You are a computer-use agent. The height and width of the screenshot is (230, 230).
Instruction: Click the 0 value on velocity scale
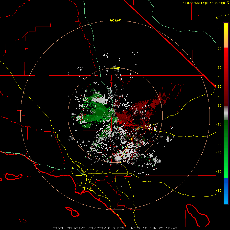point(221,115)
